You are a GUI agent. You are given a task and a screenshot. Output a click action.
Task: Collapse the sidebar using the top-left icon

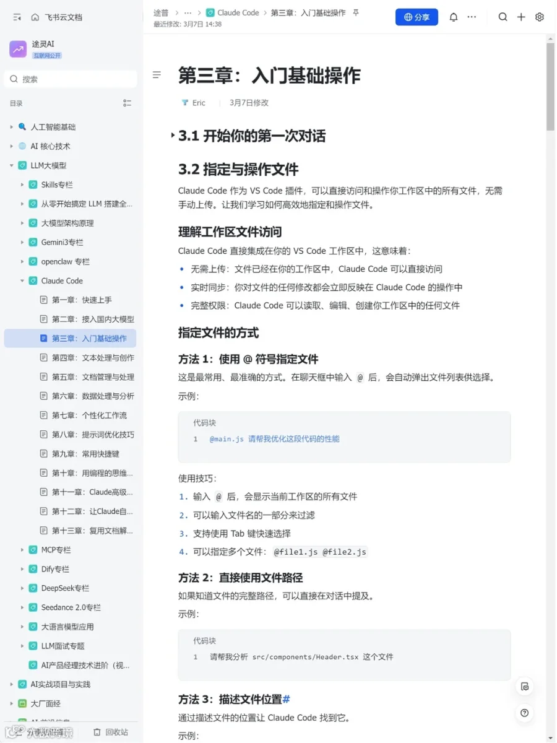[x=17, y=17]
